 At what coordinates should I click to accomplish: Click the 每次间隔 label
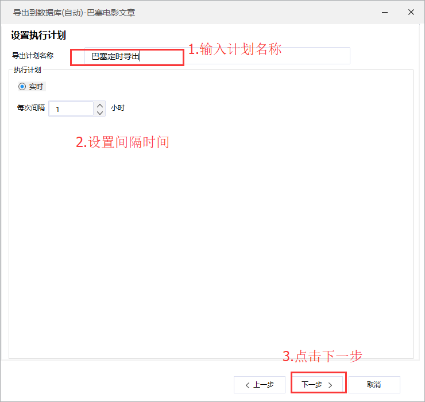pos(31,107)
